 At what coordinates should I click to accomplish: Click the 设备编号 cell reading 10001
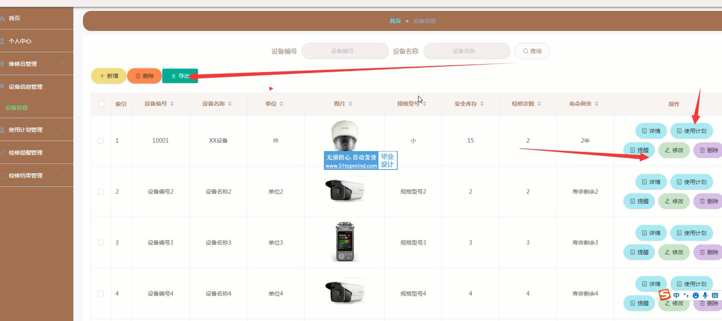(x=160, y=141)
